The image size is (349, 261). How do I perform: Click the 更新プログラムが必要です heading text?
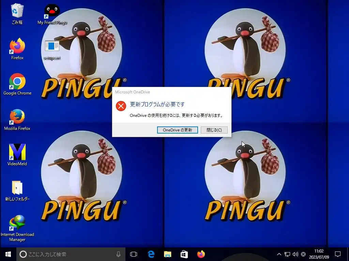point(157,104)
